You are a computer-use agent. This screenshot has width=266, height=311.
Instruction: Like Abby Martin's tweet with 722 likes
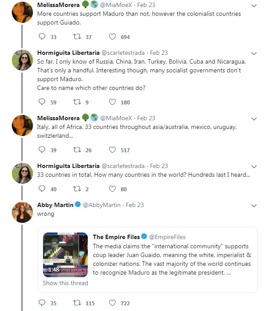[x=112, y=303]
